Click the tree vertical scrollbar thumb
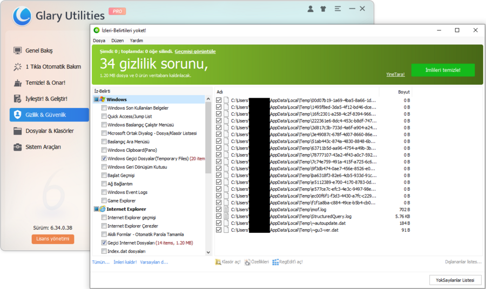 tap(208, 138)
